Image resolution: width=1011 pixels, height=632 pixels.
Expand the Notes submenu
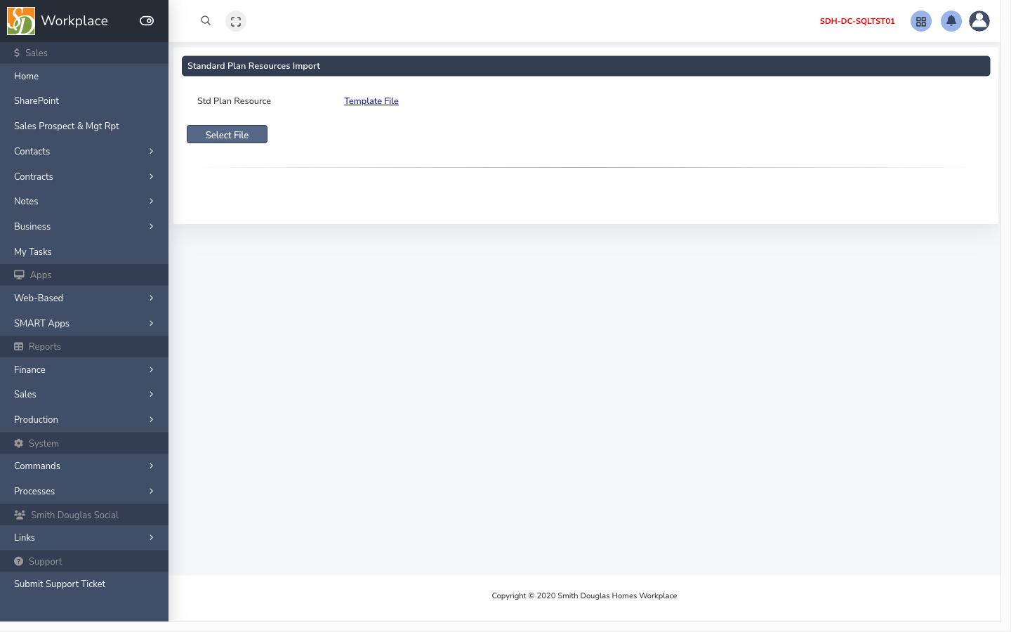(84, 201)
